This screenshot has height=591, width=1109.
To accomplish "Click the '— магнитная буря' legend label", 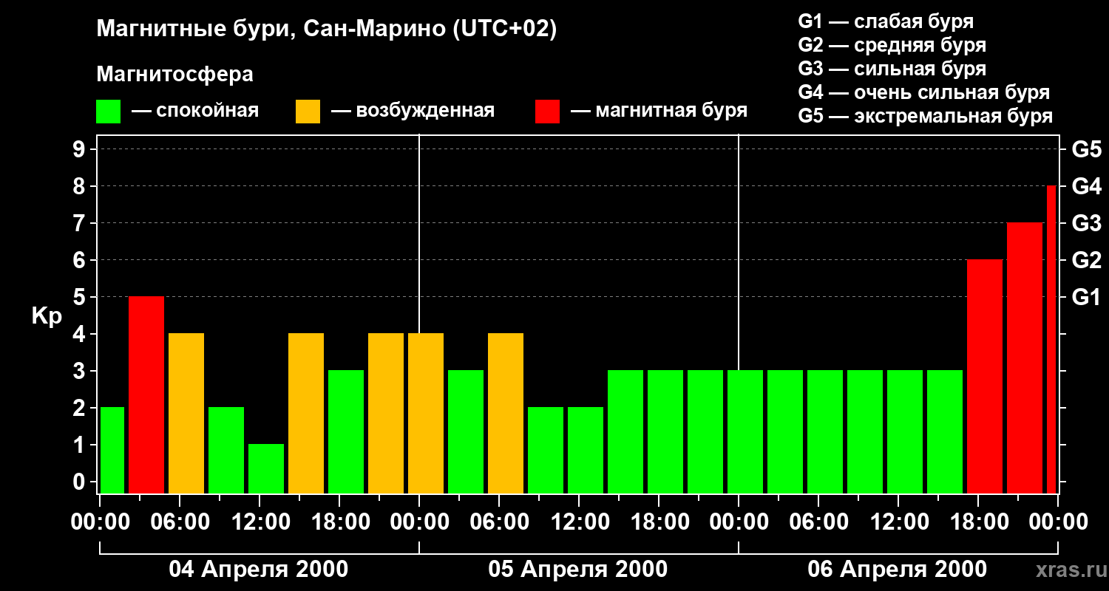I will 659,111.
